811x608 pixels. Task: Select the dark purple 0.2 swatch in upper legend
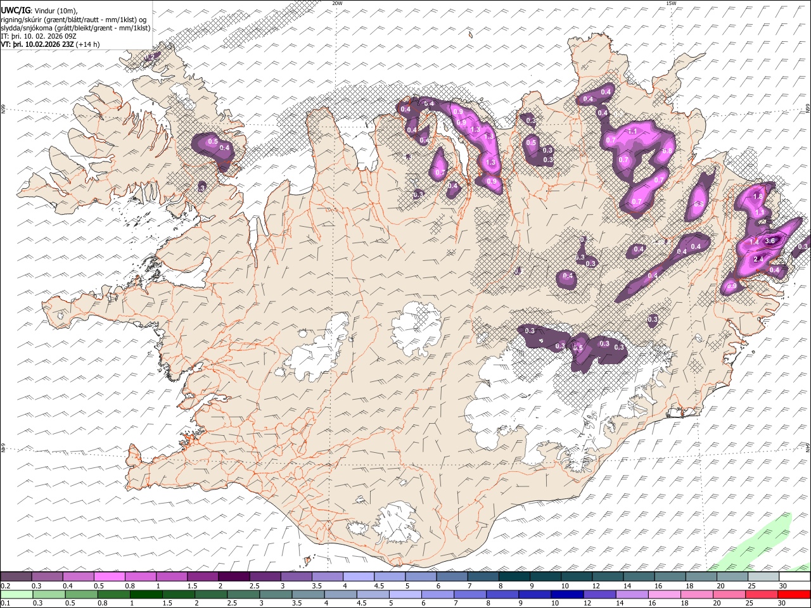pyautogui.click(x=16, y=577)
